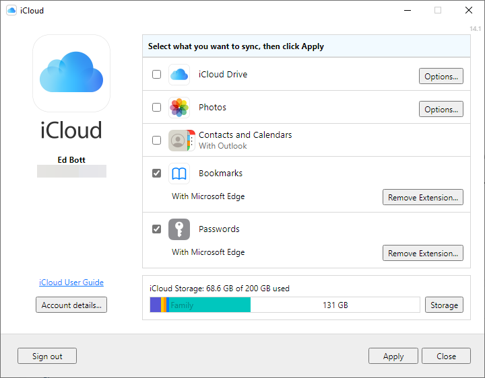Uncheck the Bookmarks checkbox
The height and width of the screenshot is (378, 485).
156,174
